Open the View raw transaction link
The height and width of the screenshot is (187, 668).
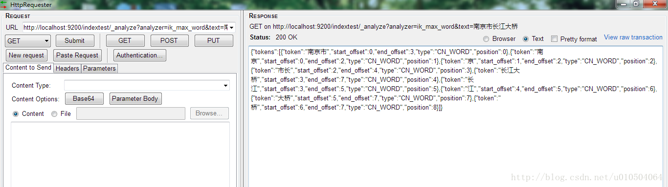point(633,37)
